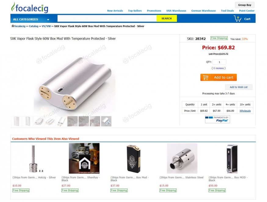Go to German Warehouse page
This screenshot has width=267, height=202.
pyautogui.click(x=204, y=11)
